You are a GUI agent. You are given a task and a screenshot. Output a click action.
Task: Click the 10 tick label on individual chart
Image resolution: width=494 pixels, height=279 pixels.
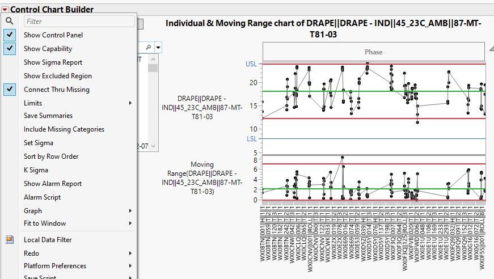[254, 129]
